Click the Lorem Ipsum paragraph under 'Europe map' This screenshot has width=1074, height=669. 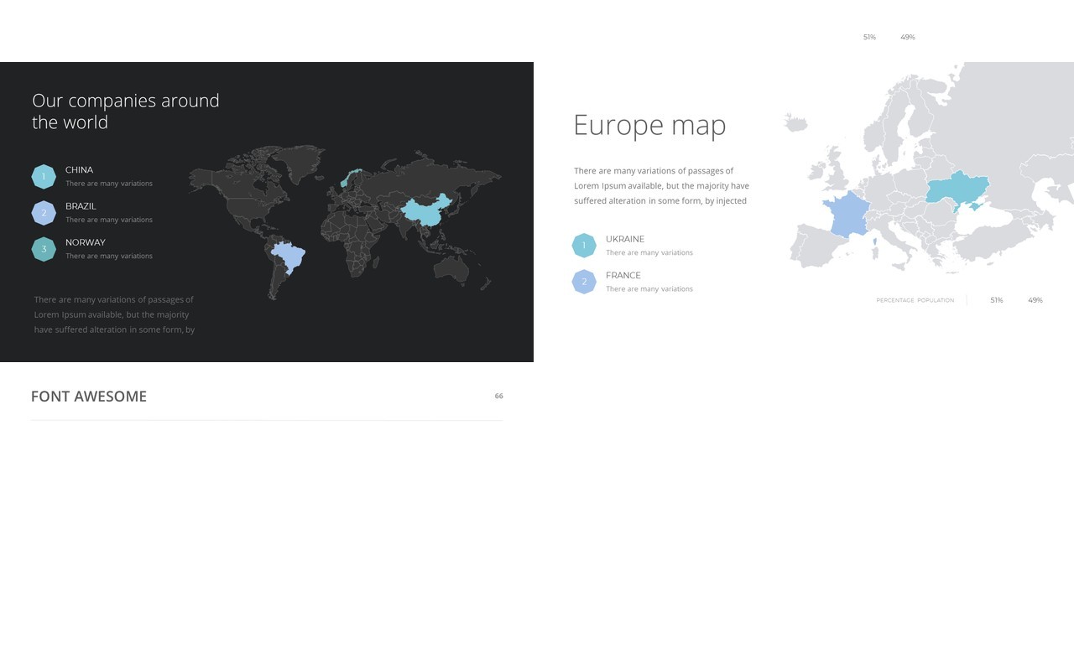(x=661, y=186)
